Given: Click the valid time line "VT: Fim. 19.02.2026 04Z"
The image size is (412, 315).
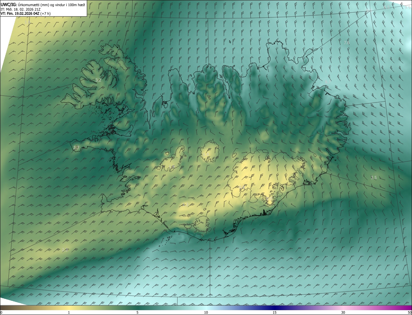Looking at the screenshot, I should [20, 14].
